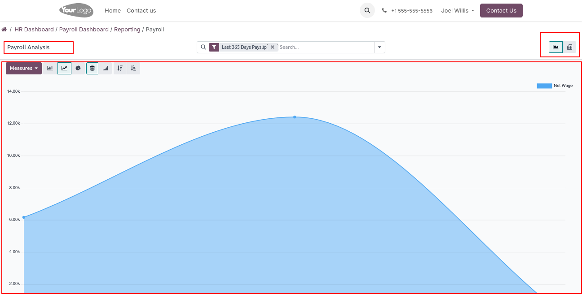Open Joel Willis user menu

coord(458,10)
